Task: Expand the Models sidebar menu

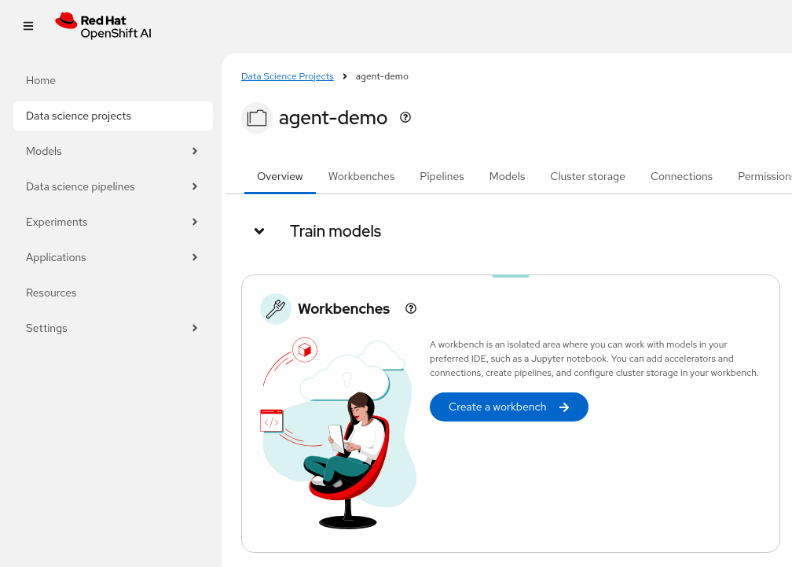Action: [x=113, y=151]
